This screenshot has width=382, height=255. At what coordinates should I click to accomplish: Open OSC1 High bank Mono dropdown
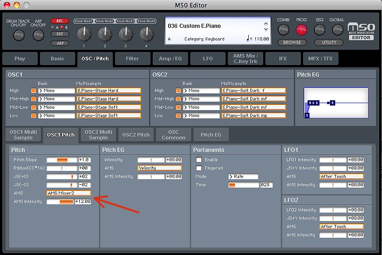pyautogui.click(x=56, y=91)
